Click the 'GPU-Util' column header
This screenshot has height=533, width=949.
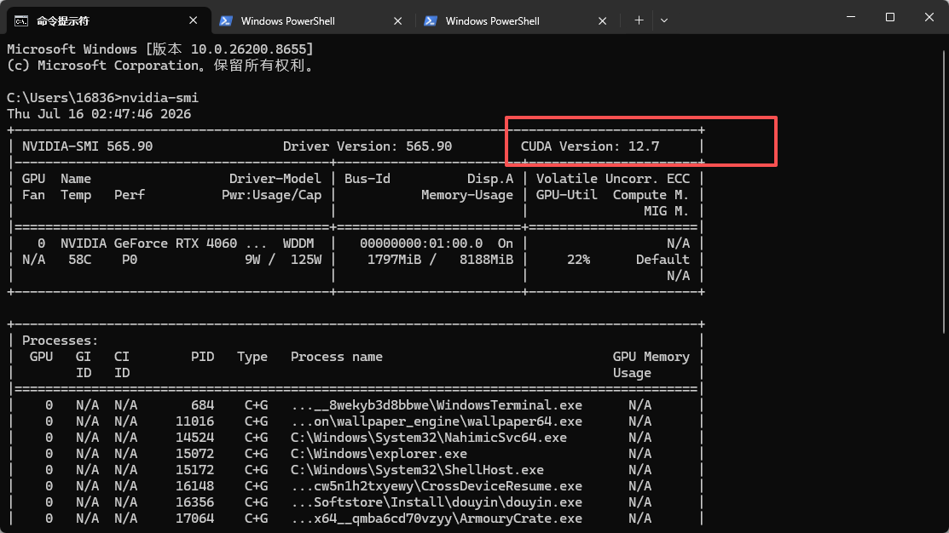(566, 195)
